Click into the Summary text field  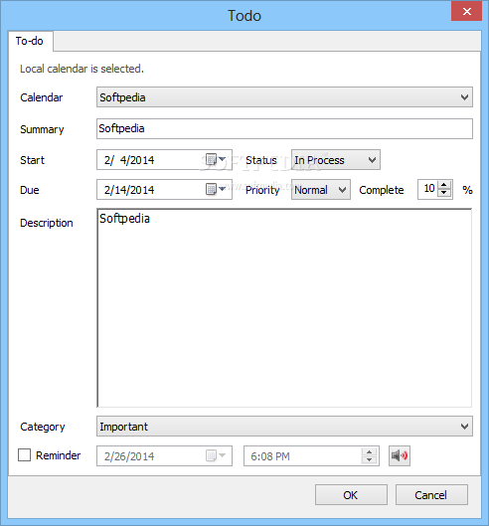pos(284,128)
